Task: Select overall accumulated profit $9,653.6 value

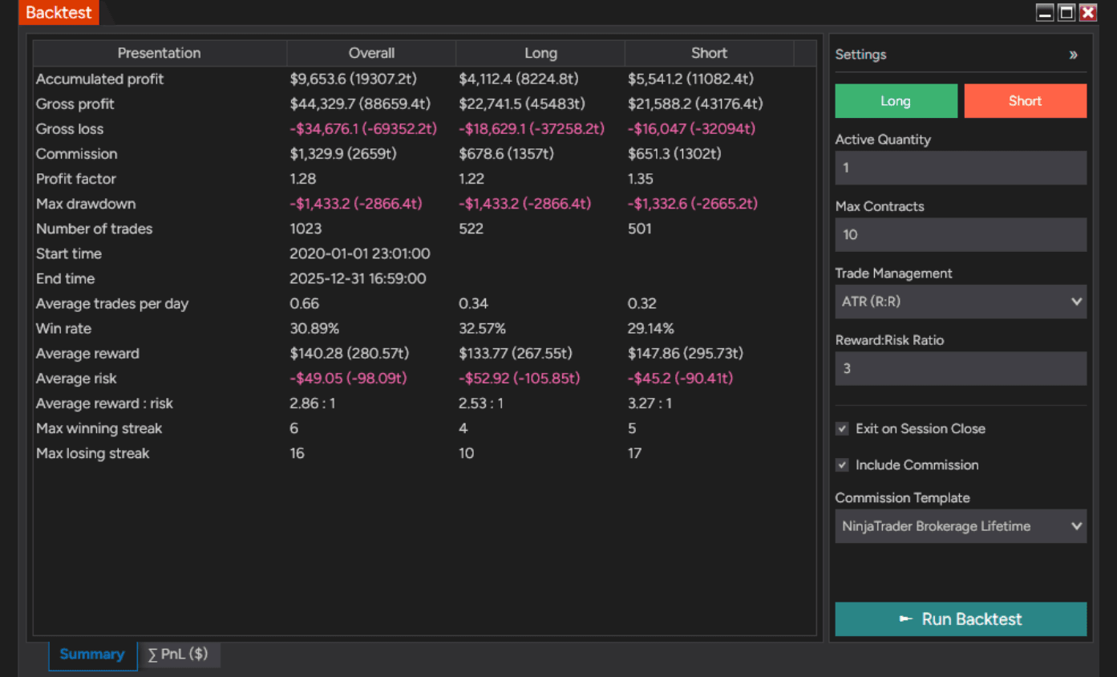Action: [x=353, y=79]
